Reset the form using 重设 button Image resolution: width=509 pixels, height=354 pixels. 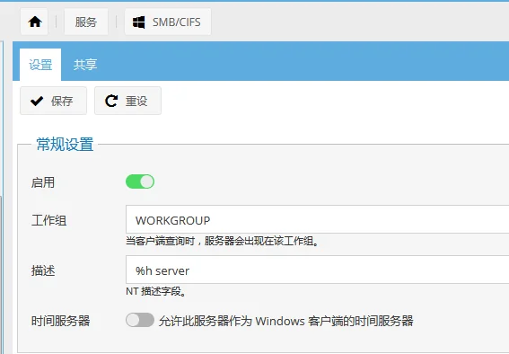(127, 101)
